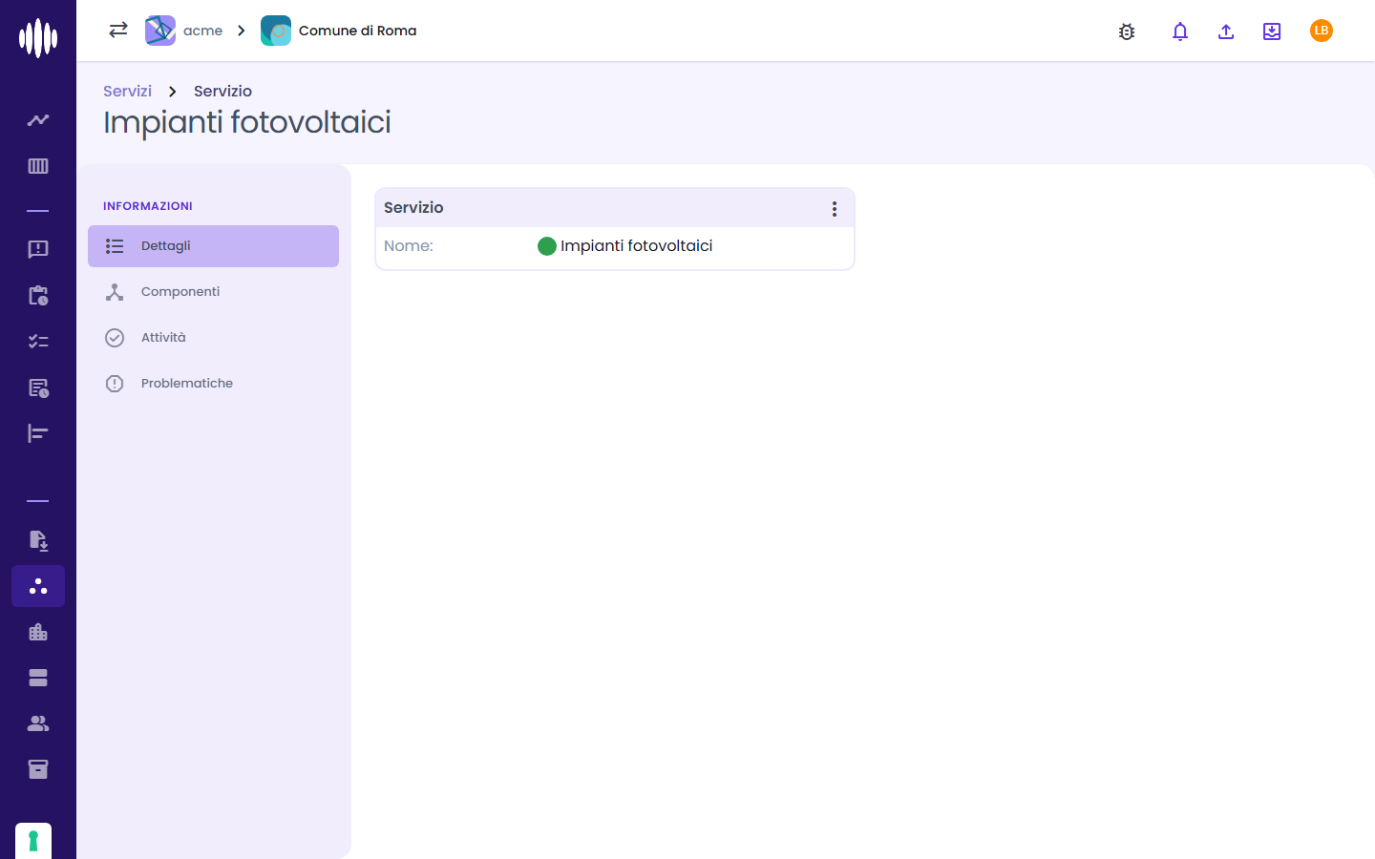Screen dimensions: 1375x859
Task: Open the archive box sidebar icon
Action: (x=38, y=769)
